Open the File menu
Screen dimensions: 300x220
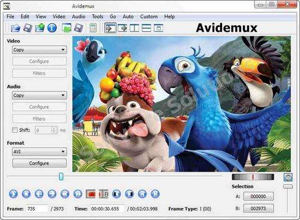click(x=10, y=17)
